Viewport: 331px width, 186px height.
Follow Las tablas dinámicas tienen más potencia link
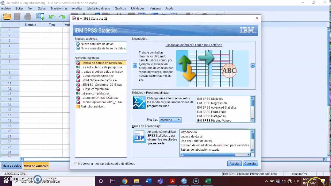[194, 45]
